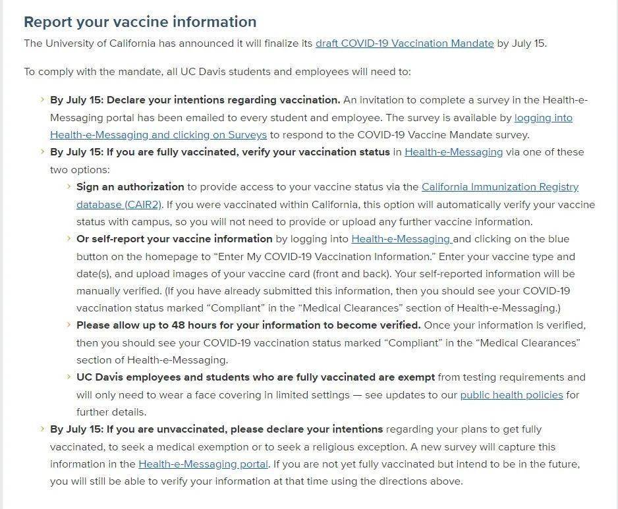Open the draft COVID-19 Vaccination Mandate link

pos(405,43)
